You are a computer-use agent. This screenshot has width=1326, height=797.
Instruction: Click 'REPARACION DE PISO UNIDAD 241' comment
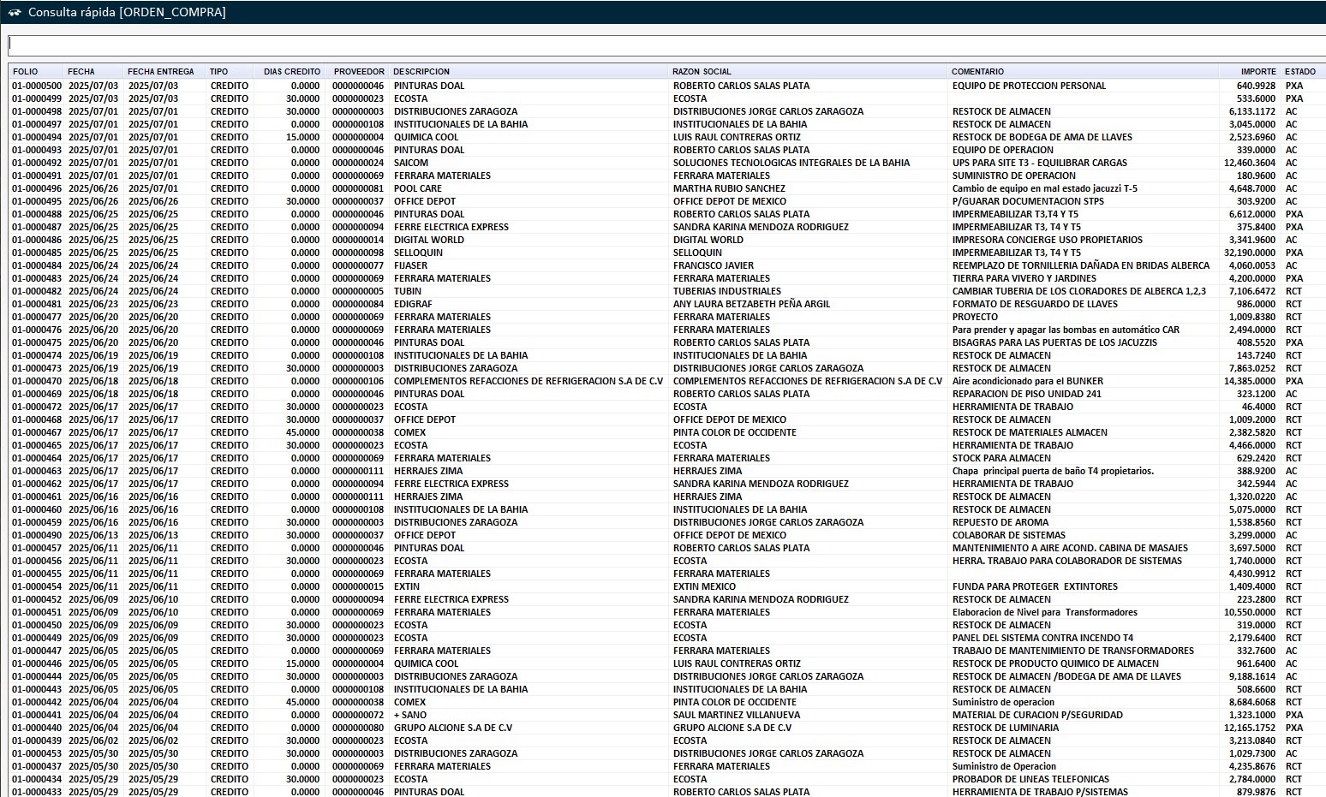tap(1026, 394)
